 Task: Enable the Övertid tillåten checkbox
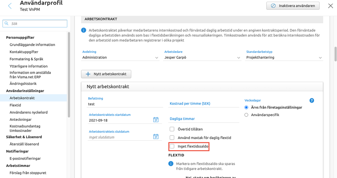pyautogui.click(x=172, y=129)
